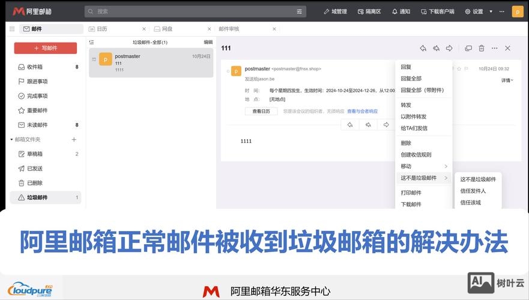Expand the 详情 details dropdown
The height and width of the screenshot is (300, 529).
click(x=507, y=80)
